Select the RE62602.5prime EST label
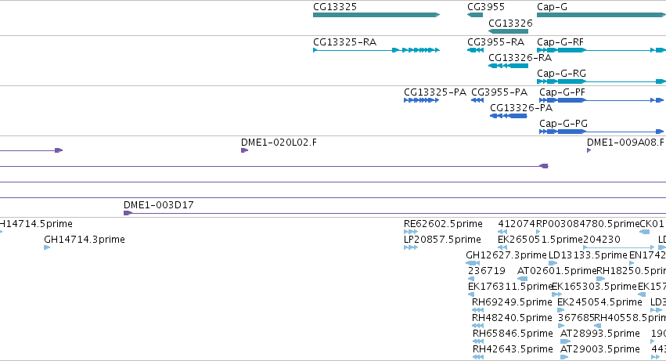 tap(443, 224)
